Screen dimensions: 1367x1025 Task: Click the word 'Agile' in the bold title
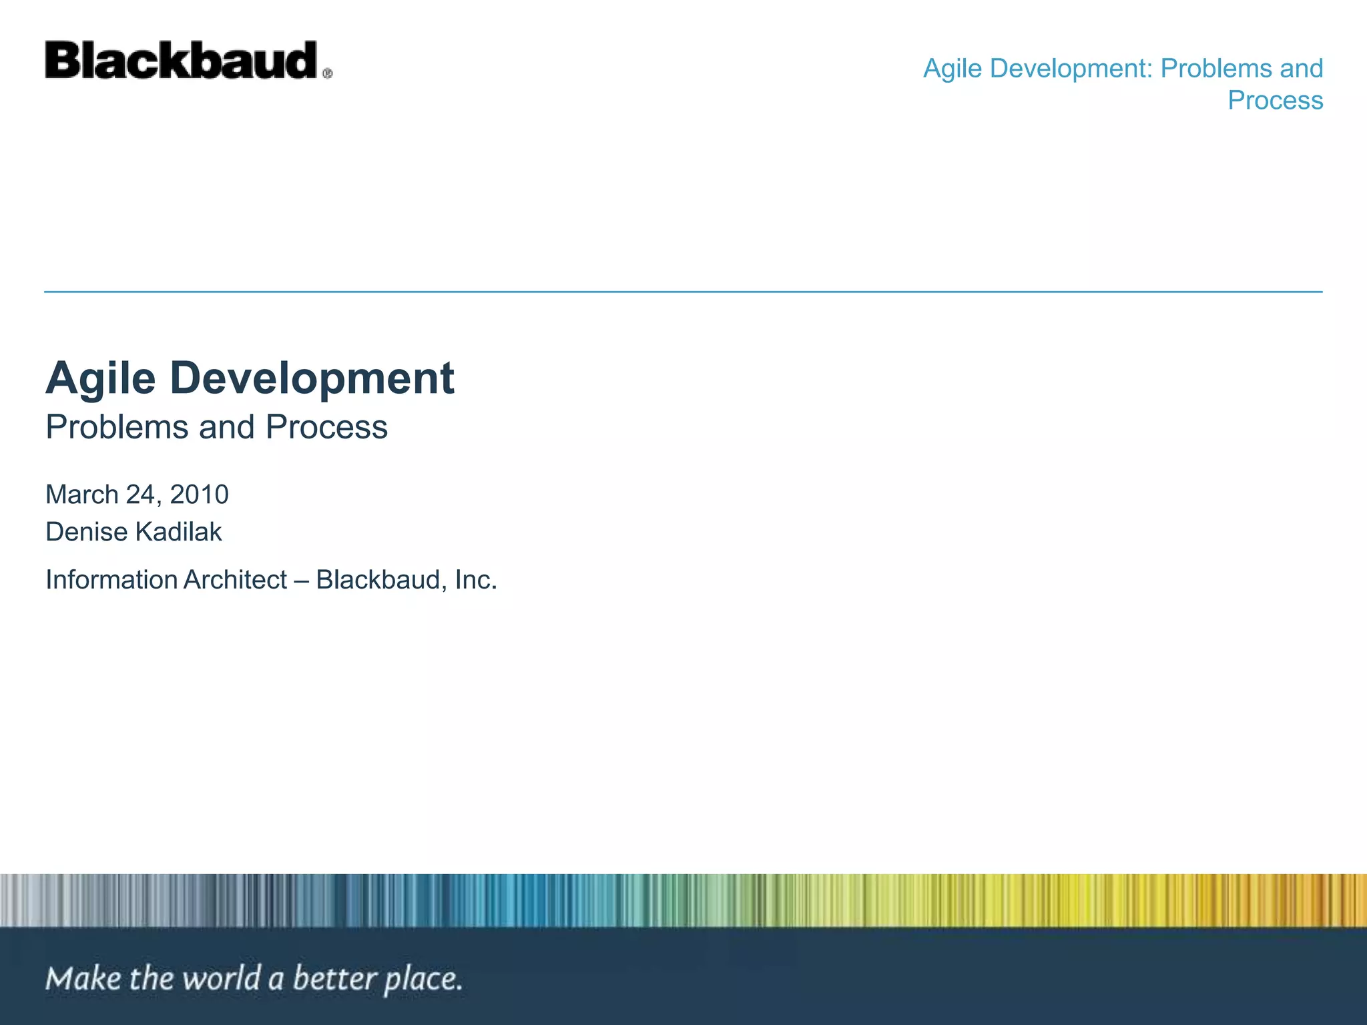(100, 378)
